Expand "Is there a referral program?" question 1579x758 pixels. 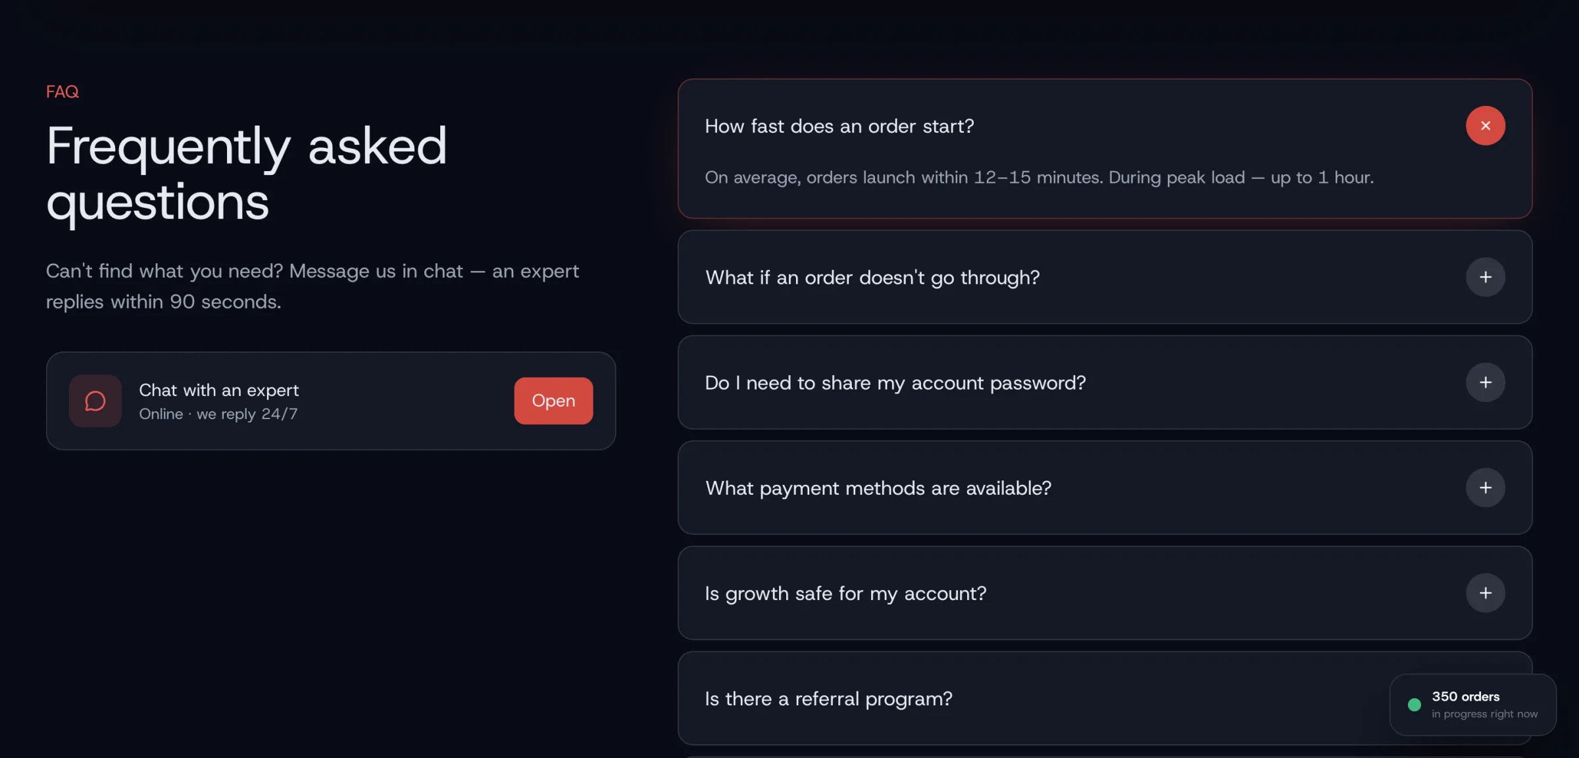click(828, 699)
